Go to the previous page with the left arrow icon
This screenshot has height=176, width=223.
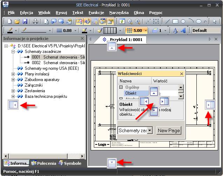tap(54, 21)
